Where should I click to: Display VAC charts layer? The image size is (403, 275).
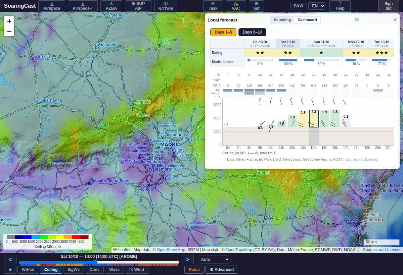pyautogui.click(x=236, y=6)
